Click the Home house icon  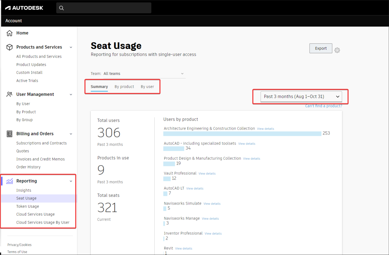click(x=9, y=33)
